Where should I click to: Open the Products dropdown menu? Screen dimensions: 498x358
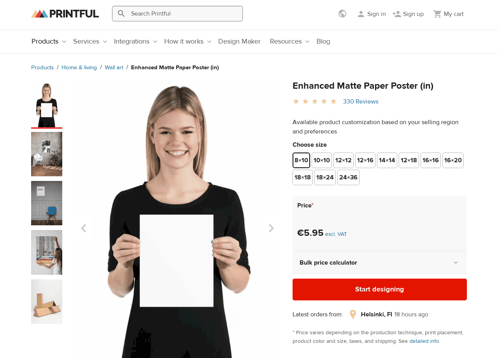point(49,42)
